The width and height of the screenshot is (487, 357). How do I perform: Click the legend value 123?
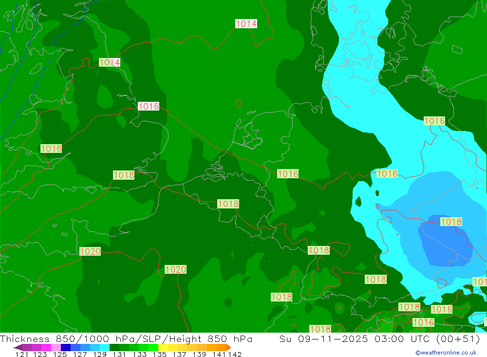pyautogui.click(x=40, y=354)
